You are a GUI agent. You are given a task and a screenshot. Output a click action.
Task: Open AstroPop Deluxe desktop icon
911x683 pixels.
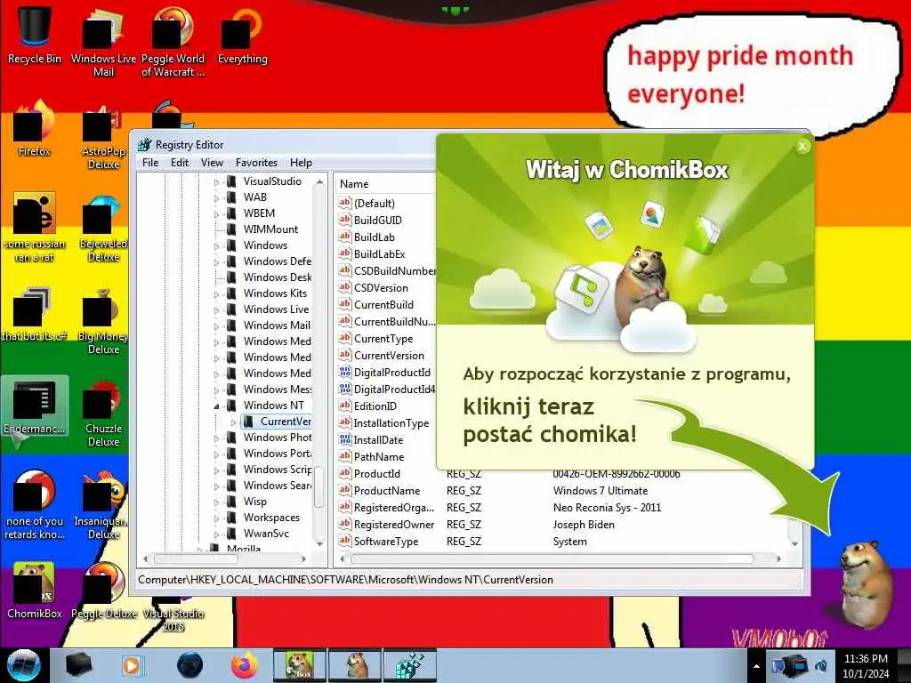point(103,137)
